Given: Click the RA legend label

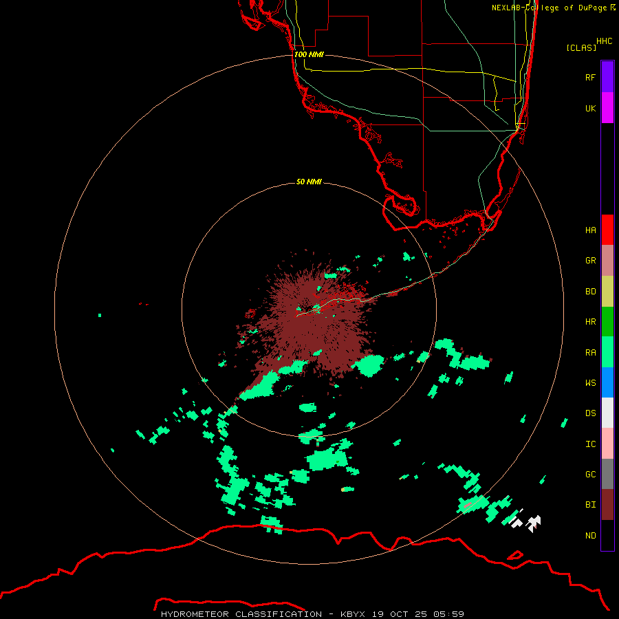Looking at the screenshot, I should click(590, 353).
